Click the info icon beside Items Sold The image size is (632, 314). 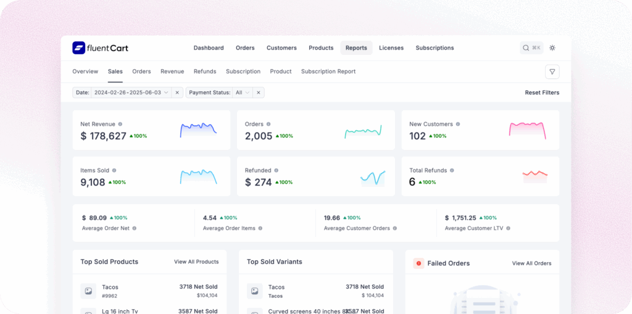coord(114,170)
